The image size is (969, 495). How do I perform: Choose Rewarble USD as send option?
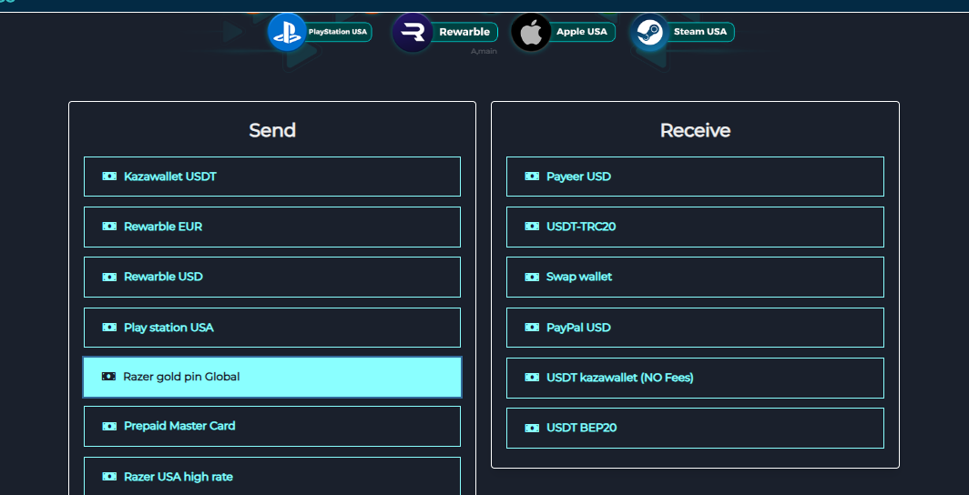click(272, 277)
